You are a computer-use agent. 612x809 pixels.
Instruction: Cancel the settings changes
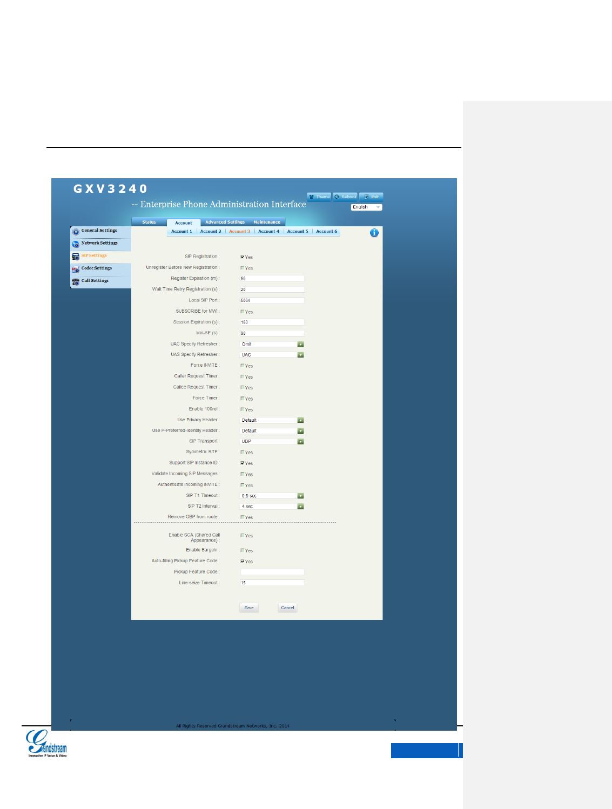[x=287, y=608]
